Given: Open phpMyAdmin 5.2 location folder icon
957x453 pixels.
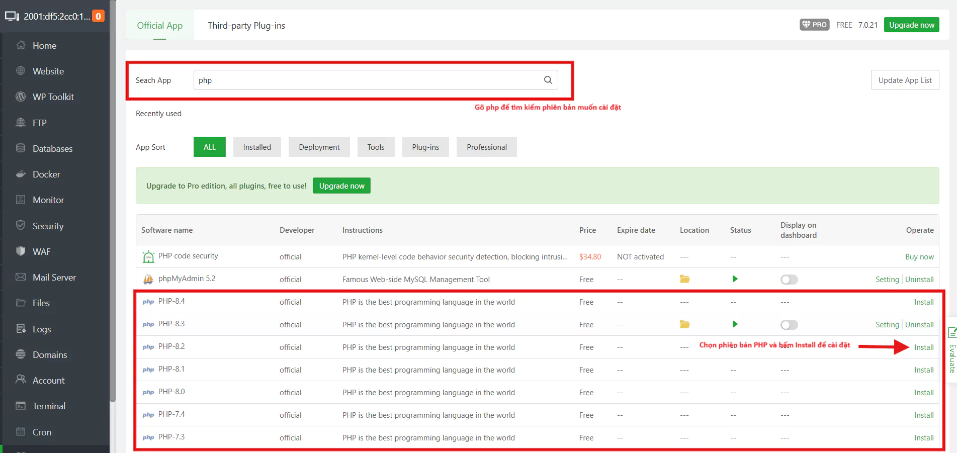Looking at the screenshot, I should [684, 279].
